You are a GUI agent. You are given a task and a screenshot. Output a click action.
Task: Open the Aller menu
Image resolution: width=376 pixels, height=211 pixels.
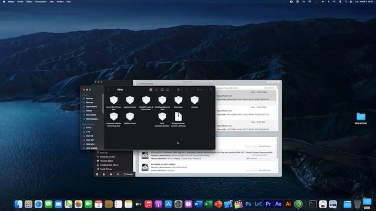tap(52, 2)
